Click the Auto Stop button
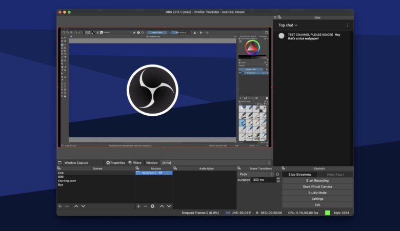Image resolution: width=400 pixels, height=231 pixels. [x=335, y=175]
